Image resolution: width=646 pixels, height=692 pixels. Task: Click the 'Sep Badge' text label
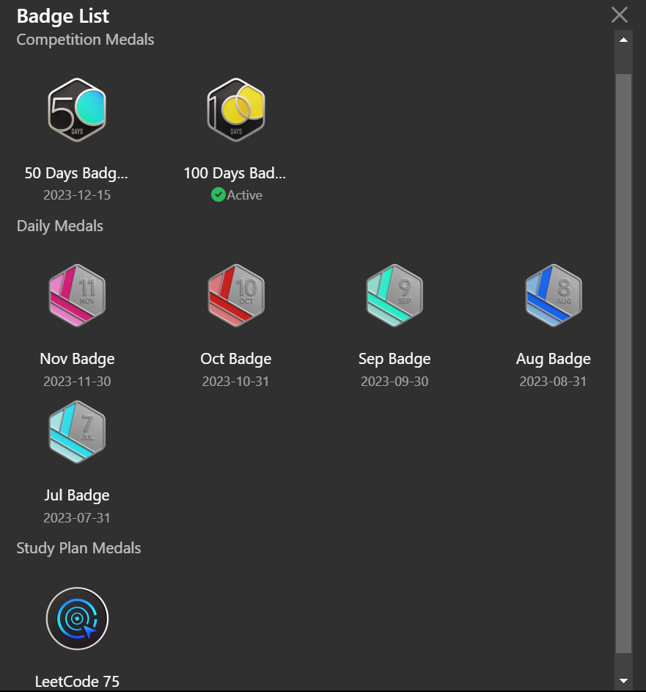(394, 359)
